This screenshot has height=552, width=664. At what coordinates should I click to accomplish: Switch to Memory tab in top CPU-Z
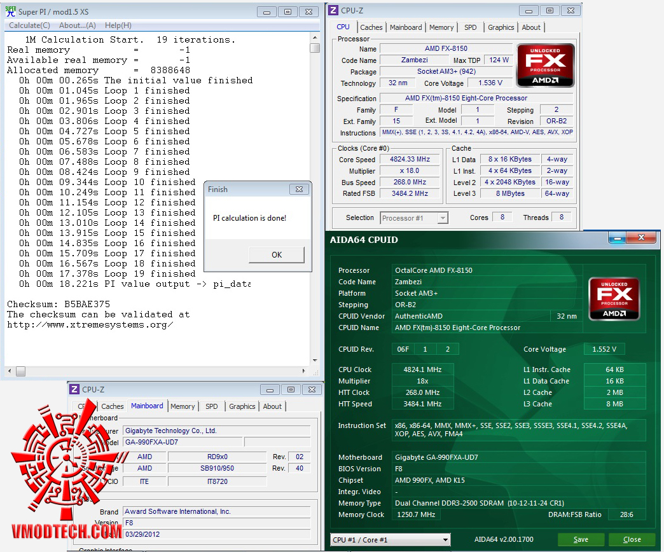coord(441,27)
